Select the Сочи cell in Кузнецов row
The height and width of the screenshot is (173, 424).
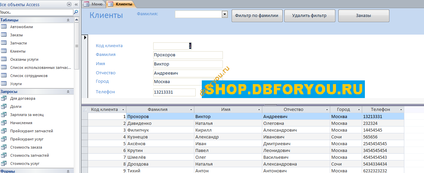point(346,137)
